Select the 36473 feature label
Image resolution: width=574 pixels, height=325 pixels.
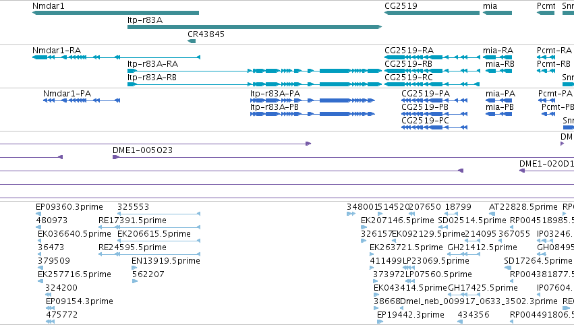click(x=51, y=247)
